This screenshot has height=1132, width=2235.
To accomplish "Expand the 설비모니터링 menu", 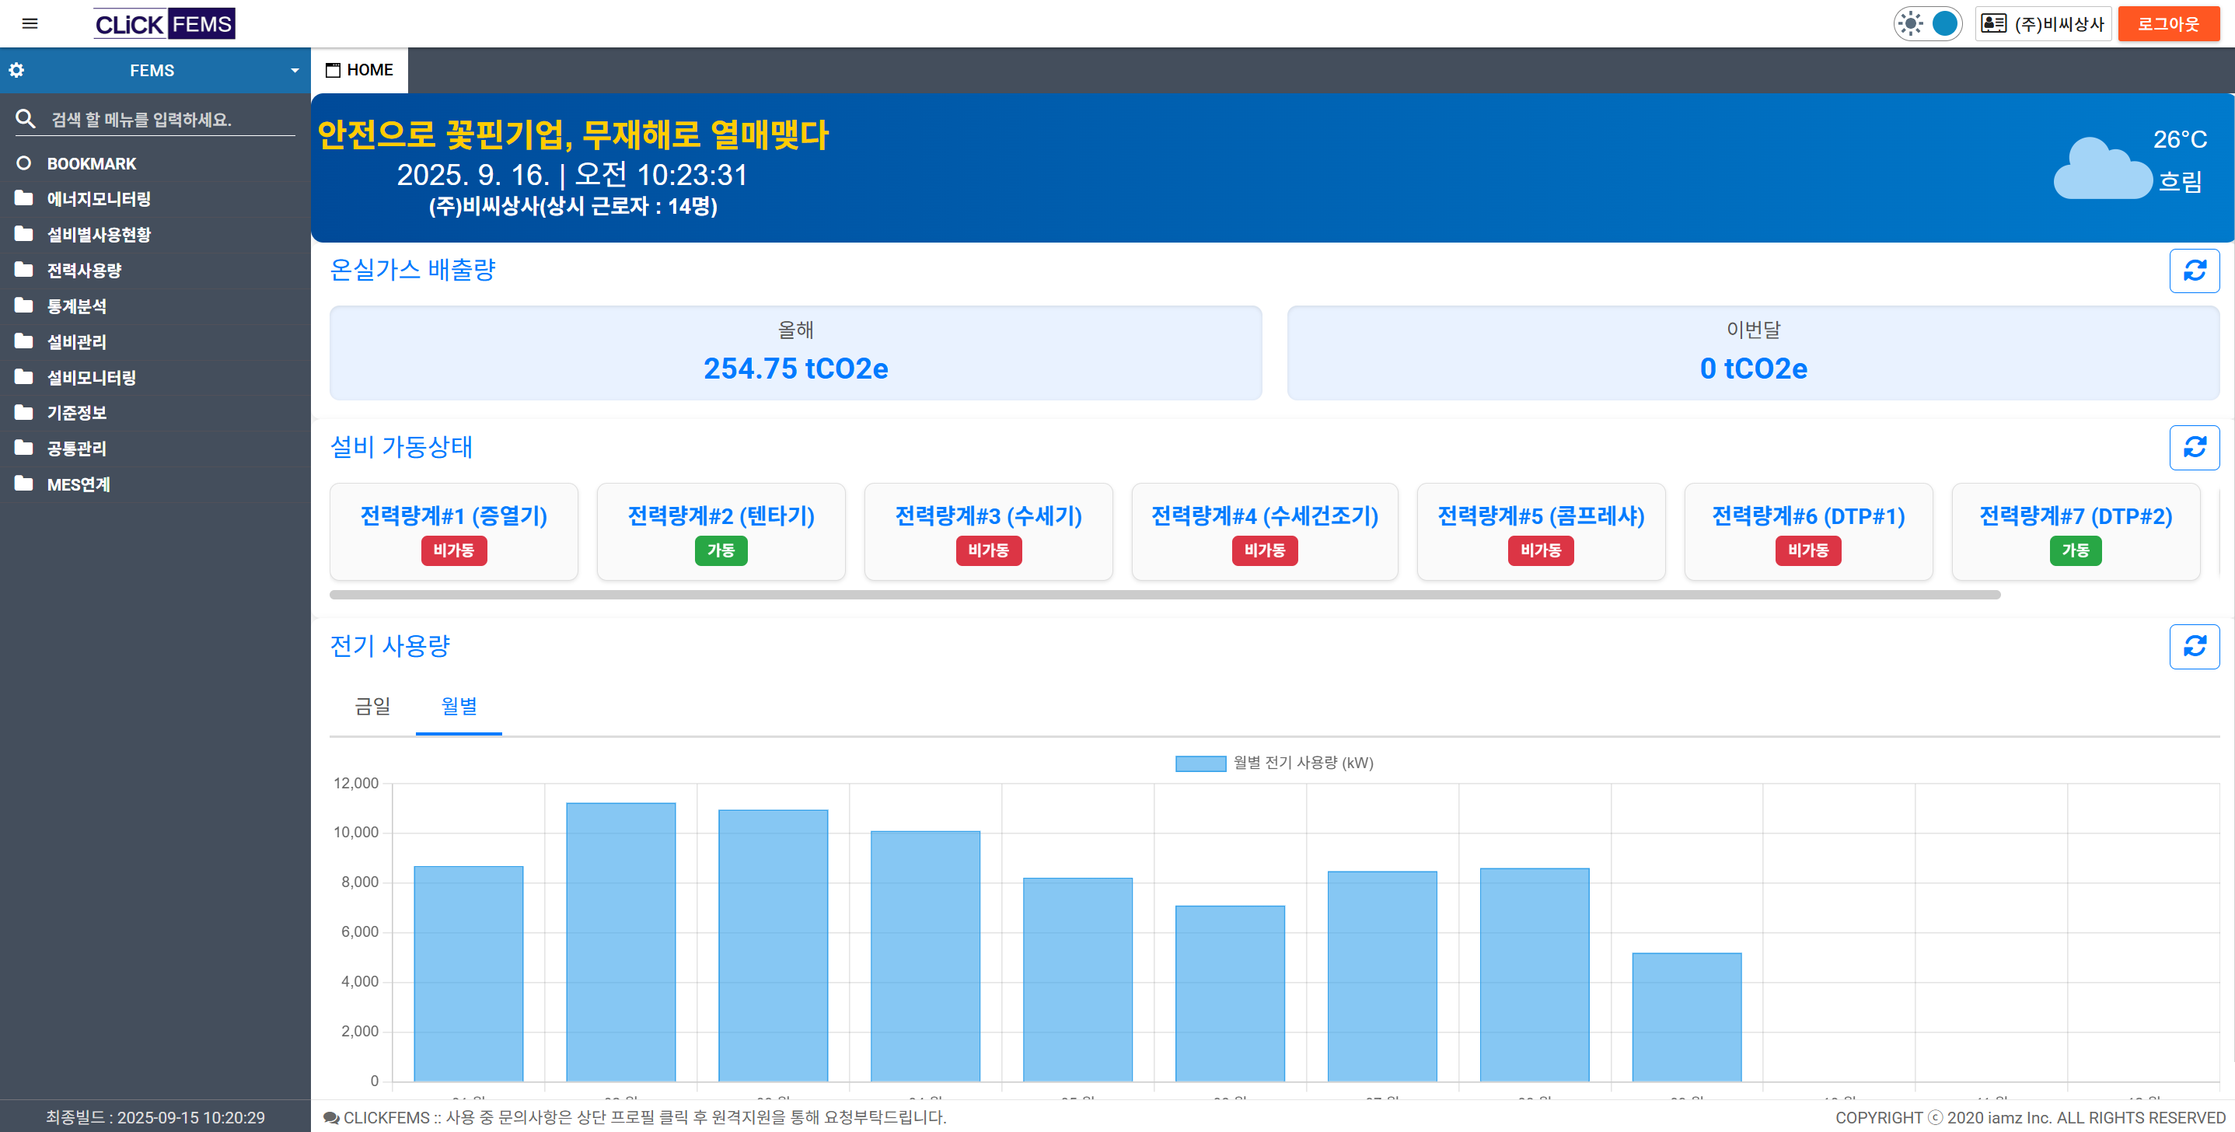I will 155,376.
